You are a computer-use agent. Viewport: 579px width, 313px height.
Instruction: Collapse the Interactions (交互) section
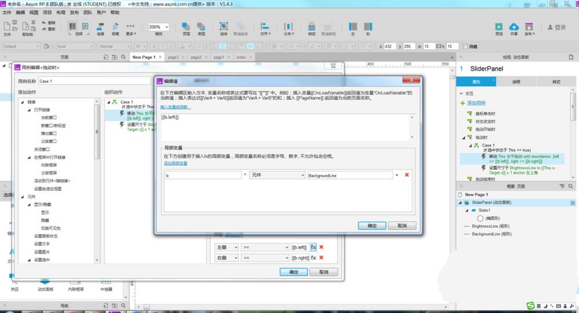coord(461,93)
